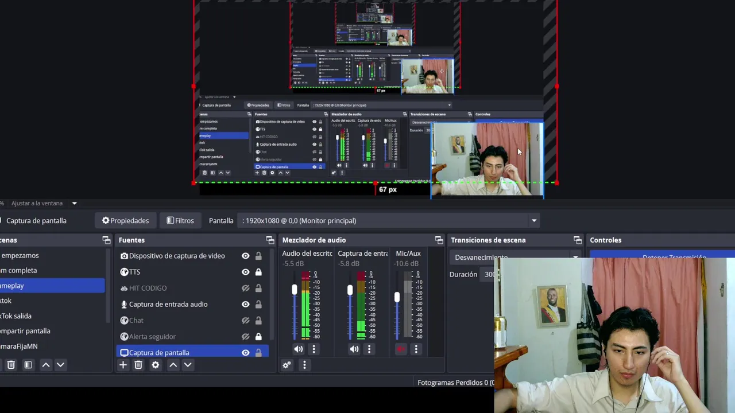
Task: Toggle lock on Dispositivo de captura de video
Action: tap(258, 256)
